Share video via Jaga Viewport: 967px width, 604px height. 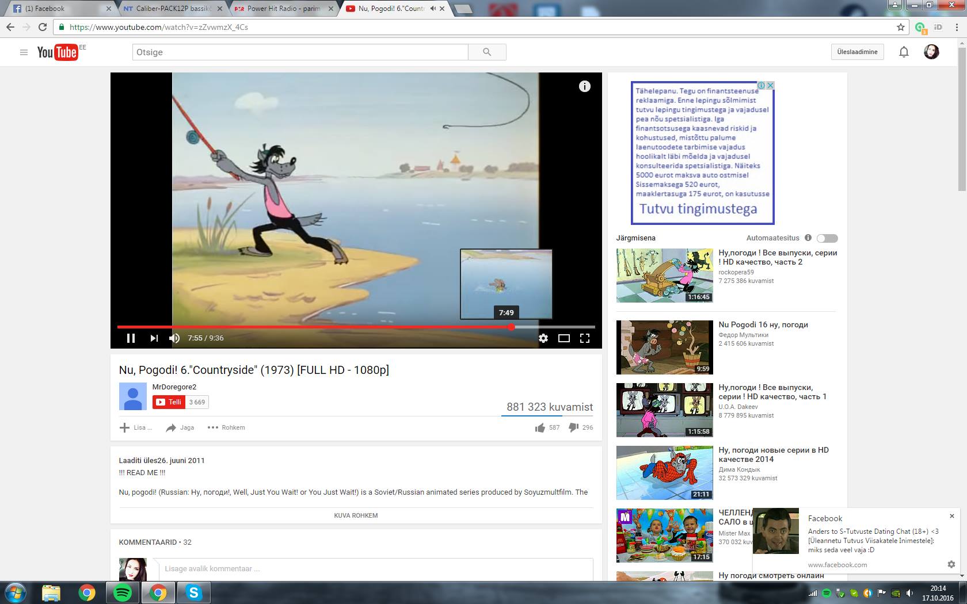(180, 427)
